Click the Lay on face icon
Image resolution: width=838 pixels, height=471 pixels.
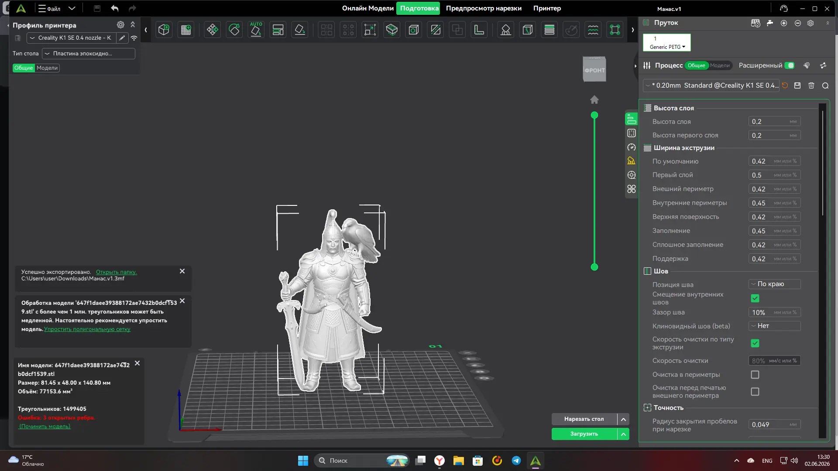tap(300, 30)
